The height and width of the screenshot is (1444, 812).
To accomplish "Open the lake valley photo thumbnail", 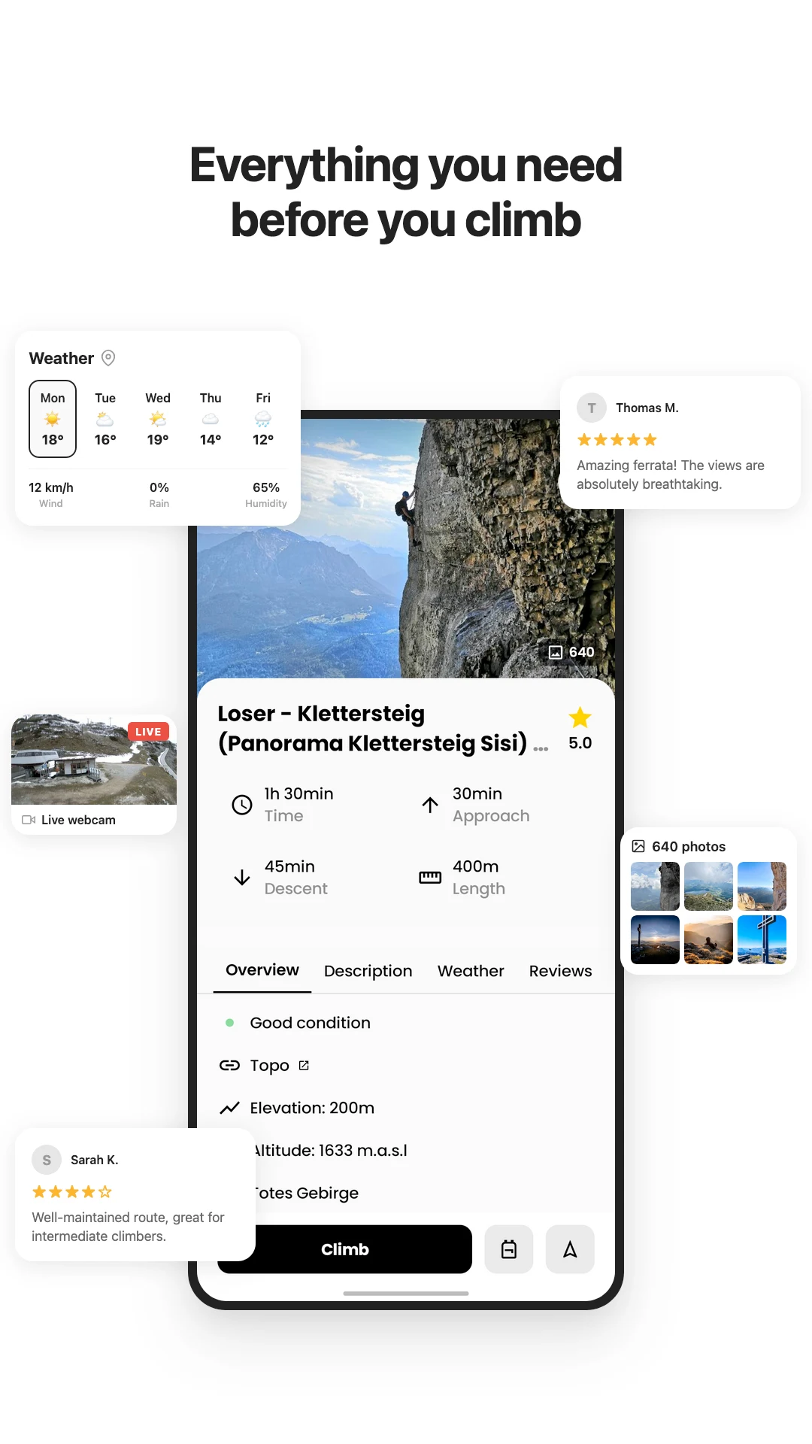I will 708,886.
